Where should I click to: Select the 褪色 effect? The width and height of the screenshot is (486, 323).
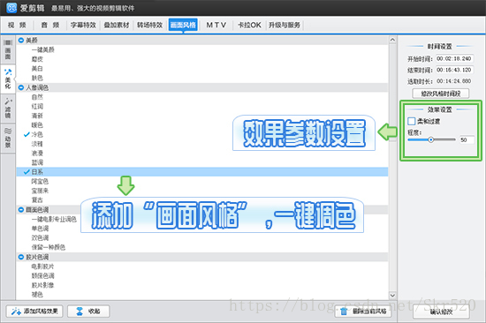37,295
